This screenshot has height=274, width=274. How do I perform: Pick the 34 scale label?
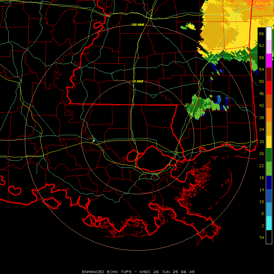(x=262, y=129)
